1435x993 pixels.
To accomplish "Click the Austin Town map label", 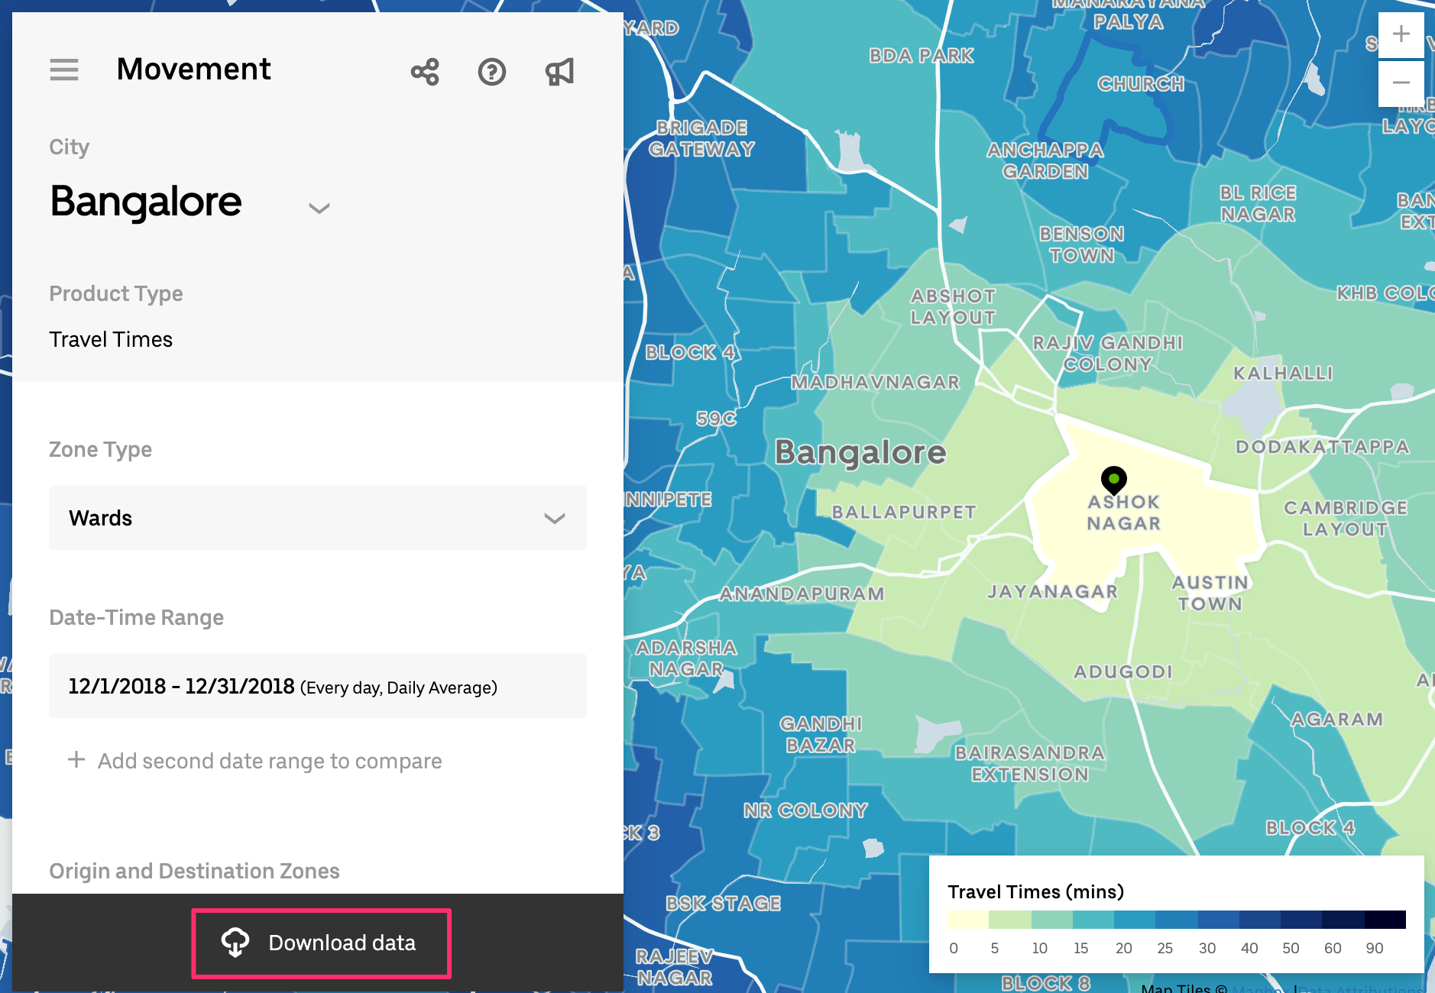I will coord(1210,594).
